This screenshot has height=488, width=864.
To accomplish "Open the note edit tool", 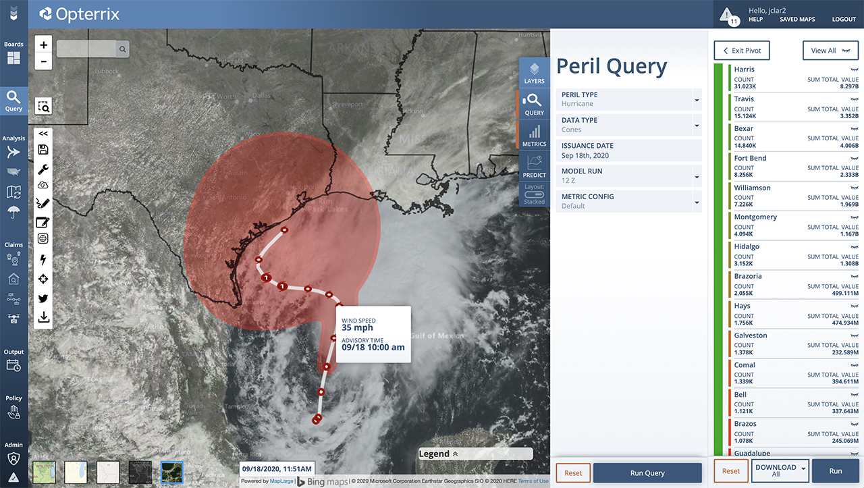I will coord(43,222).
